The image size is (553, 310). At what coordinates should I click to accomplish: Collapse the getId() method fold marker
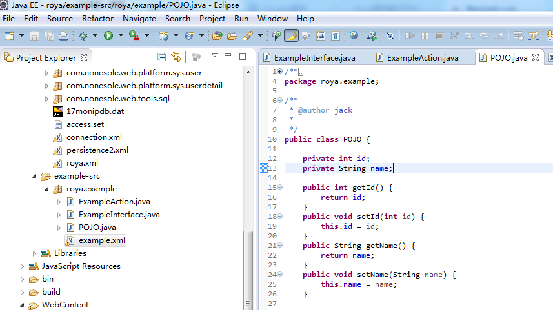279,188
